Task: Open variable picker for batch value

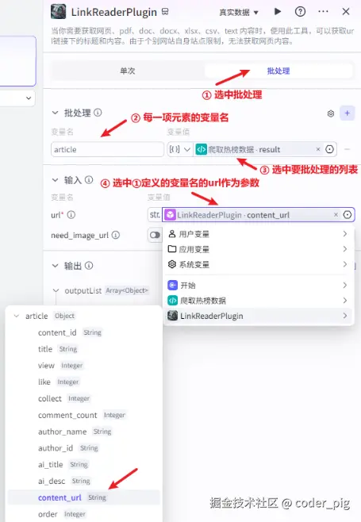Action: [x=329, y=149]
